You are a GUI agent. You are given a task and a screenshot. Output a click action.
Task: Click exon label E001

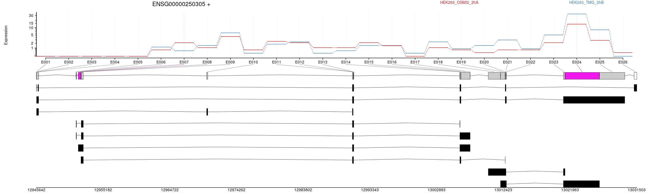[x=46, y=62]
